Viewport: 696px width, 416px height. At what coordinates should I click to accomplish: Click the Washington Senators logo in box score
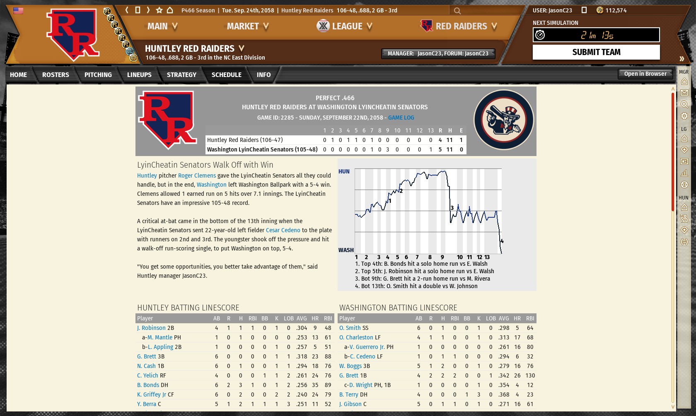click(x=504, y=120)
